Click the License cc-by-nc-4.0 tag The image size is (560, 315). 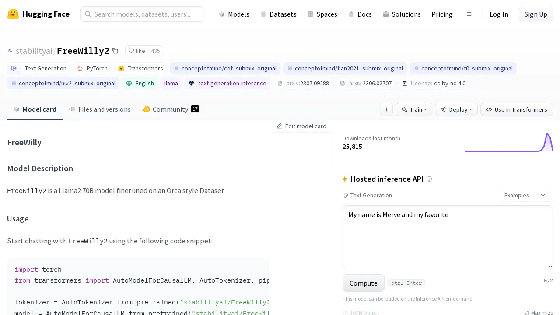(434, 83)
